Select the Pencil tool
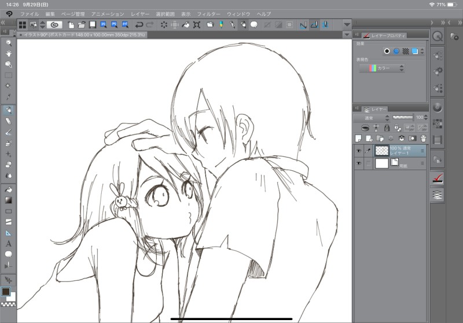The height and width of the screenshot is (323, 463). (9, 121)
